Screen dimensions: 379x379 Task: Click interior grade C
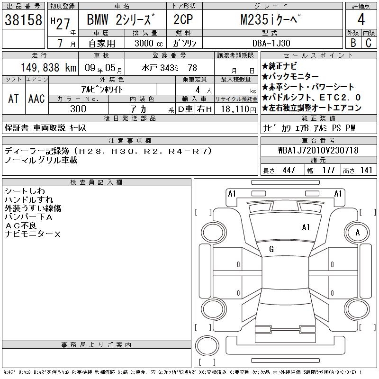(369, 43)
